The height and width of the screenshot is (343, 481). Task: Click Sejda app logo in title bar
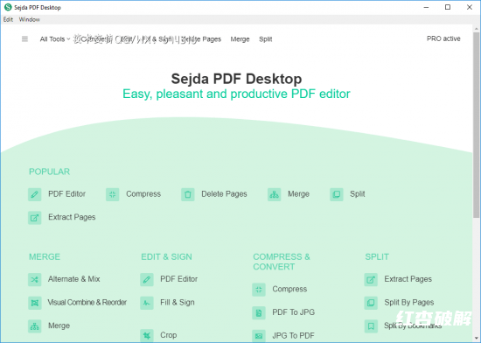point(8,7)
